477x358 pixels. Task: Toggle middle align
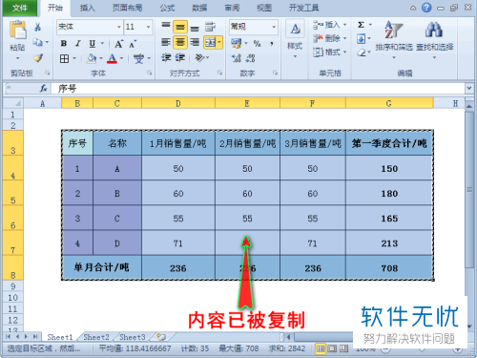click(x=180, y=27)
